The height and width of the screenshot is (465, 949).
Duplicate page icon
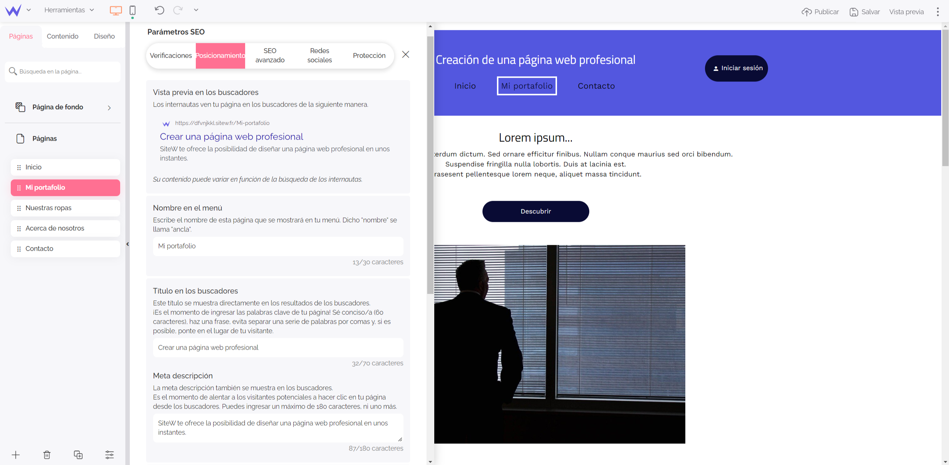point(78,455)
